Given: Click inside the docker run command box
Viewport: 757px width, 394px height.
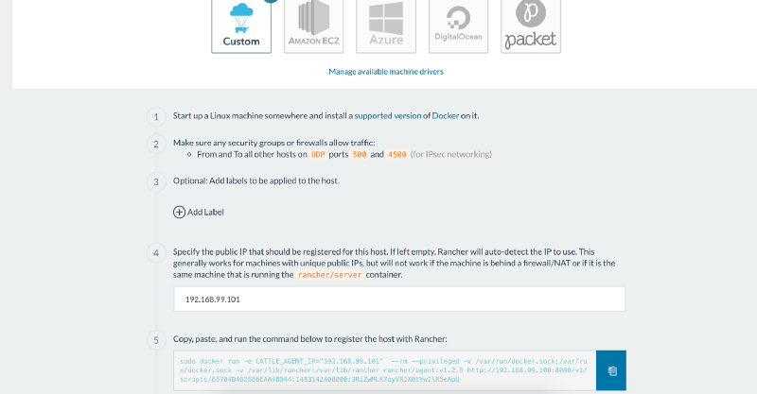Looking at the screenshot, I should (x=384, y=370).
